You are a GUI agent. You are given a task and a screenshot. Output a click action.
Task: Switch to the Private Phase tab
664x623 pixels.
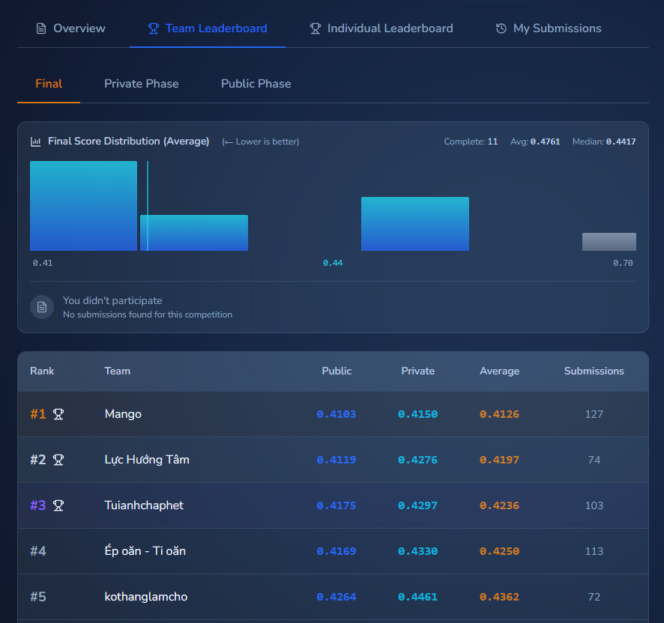pos(141,84)
